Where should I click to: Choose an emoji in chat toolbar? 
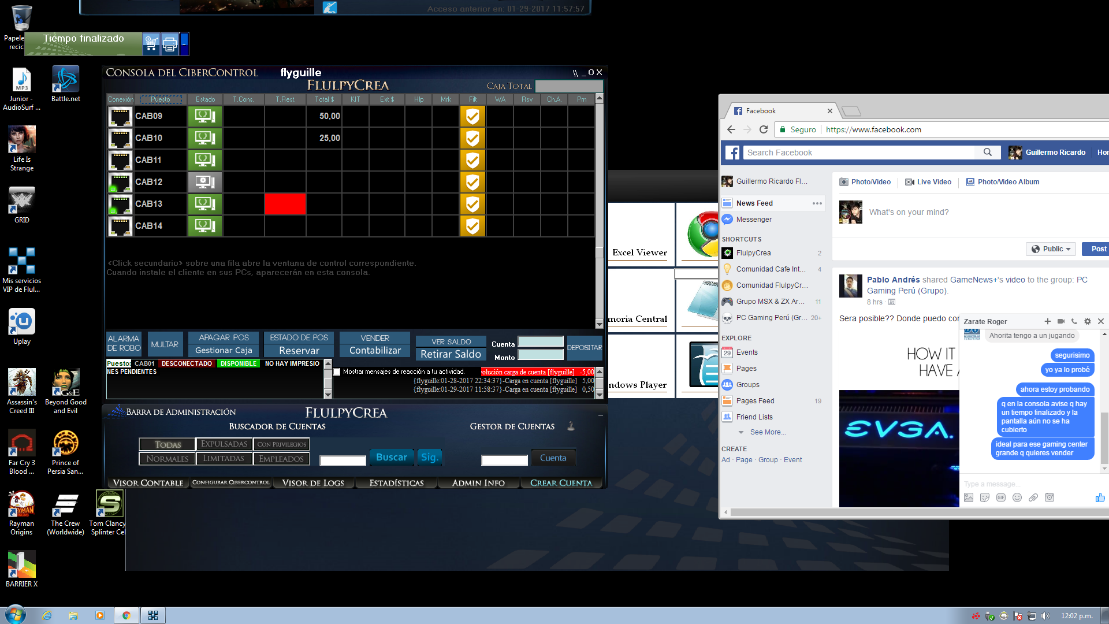tap(1017, 497)
